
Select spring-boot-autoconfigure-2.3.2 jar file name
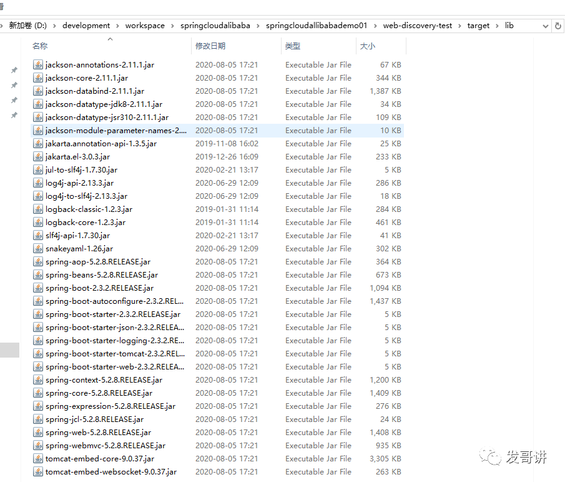coord(115,301)
